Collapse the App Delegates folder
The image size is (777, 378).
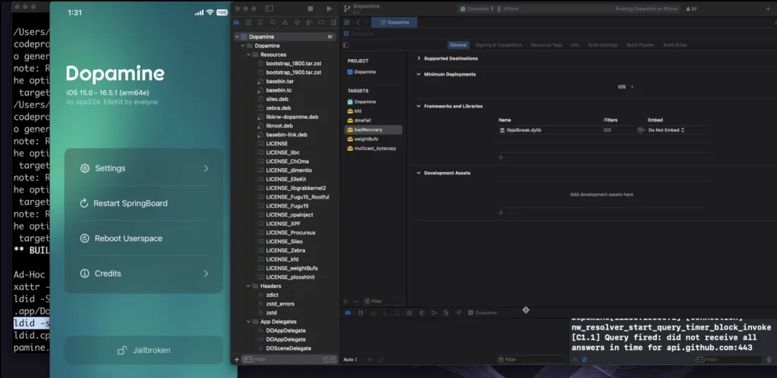[x=249, y=322]
